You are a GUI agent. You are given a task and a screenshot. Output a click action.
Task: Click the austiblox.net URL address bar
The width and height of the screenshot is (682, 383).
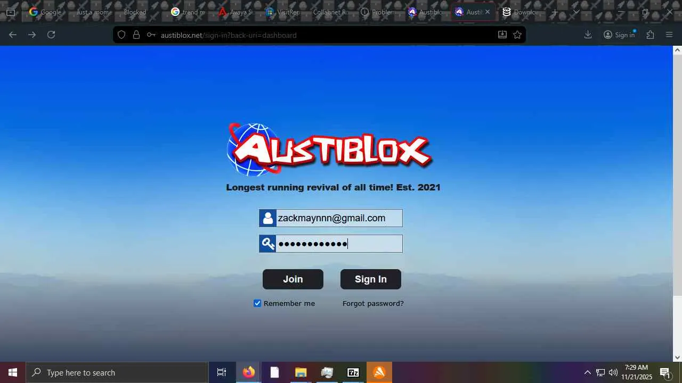pyautogui.click(x=320, y=35)
